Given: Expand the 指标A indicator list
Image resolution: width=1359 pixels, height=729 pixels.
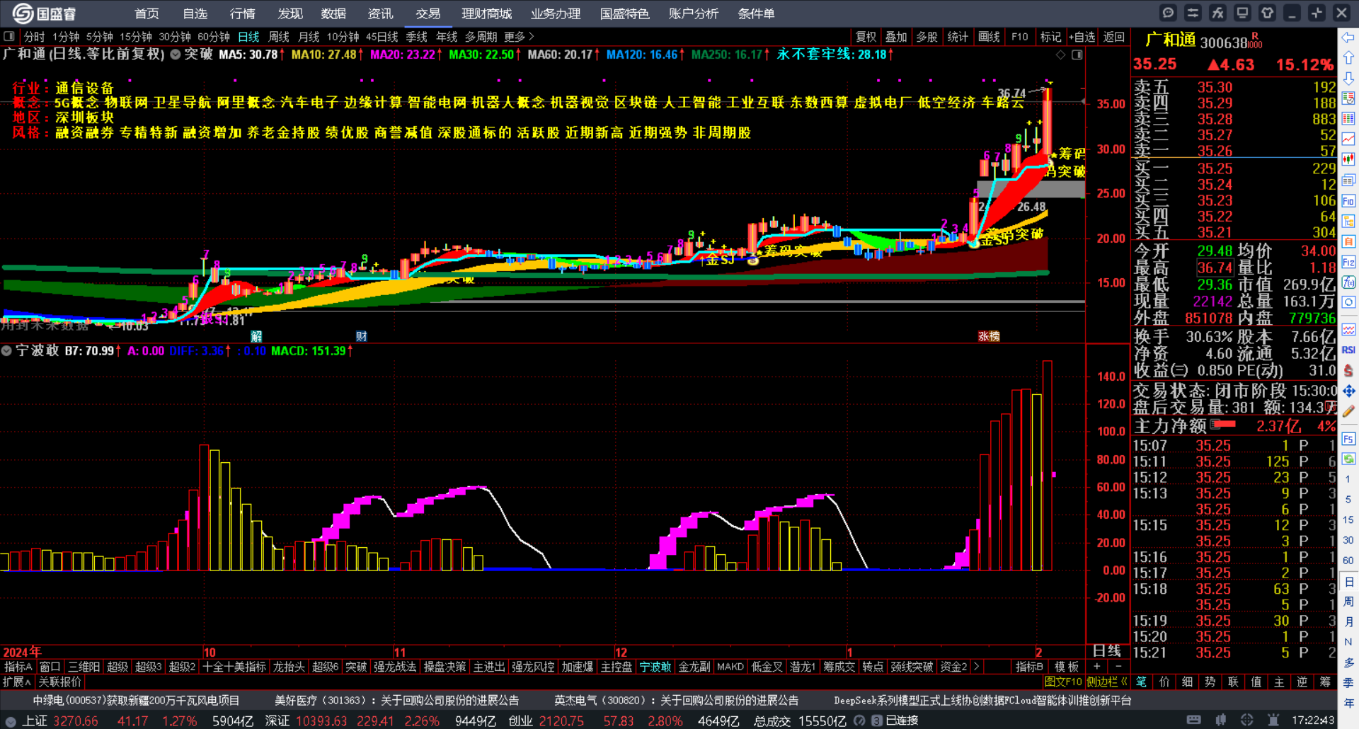Looking at the screenshot, I should click(18, 667).
